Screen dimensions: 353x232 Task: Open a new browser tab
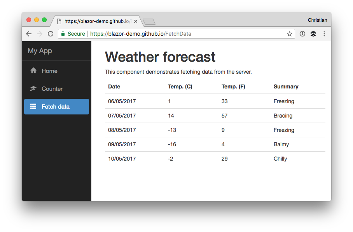point(149,22)
